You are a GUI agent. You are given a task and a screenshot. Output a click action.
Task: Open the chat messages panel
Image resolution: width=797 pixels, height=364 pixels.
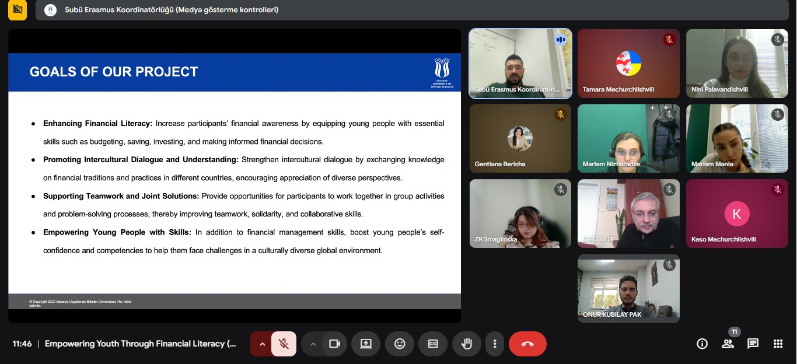click(x=753, y=344)
